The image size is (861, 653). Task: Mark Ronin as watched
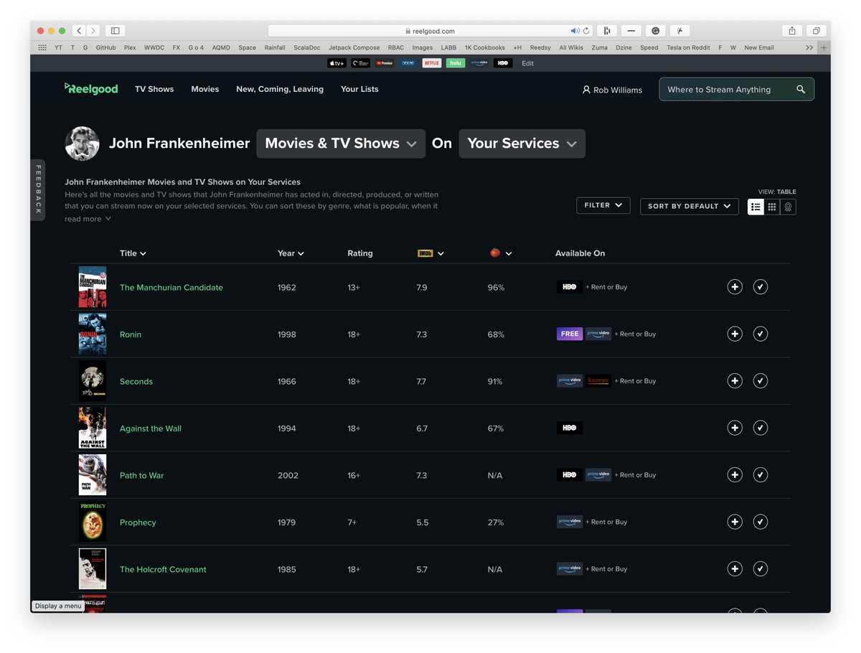pyautogui.click(x=761, y=334)
